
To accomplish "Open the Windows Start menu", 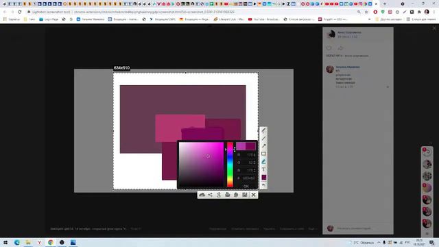I will click(5, 242).
